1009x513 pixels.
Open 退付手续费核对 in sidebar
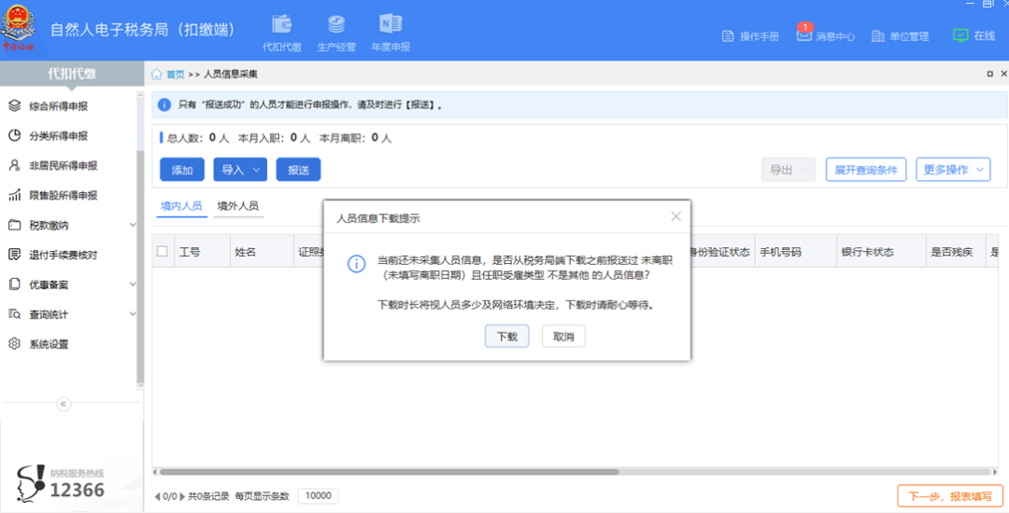(x=64, y=255)
